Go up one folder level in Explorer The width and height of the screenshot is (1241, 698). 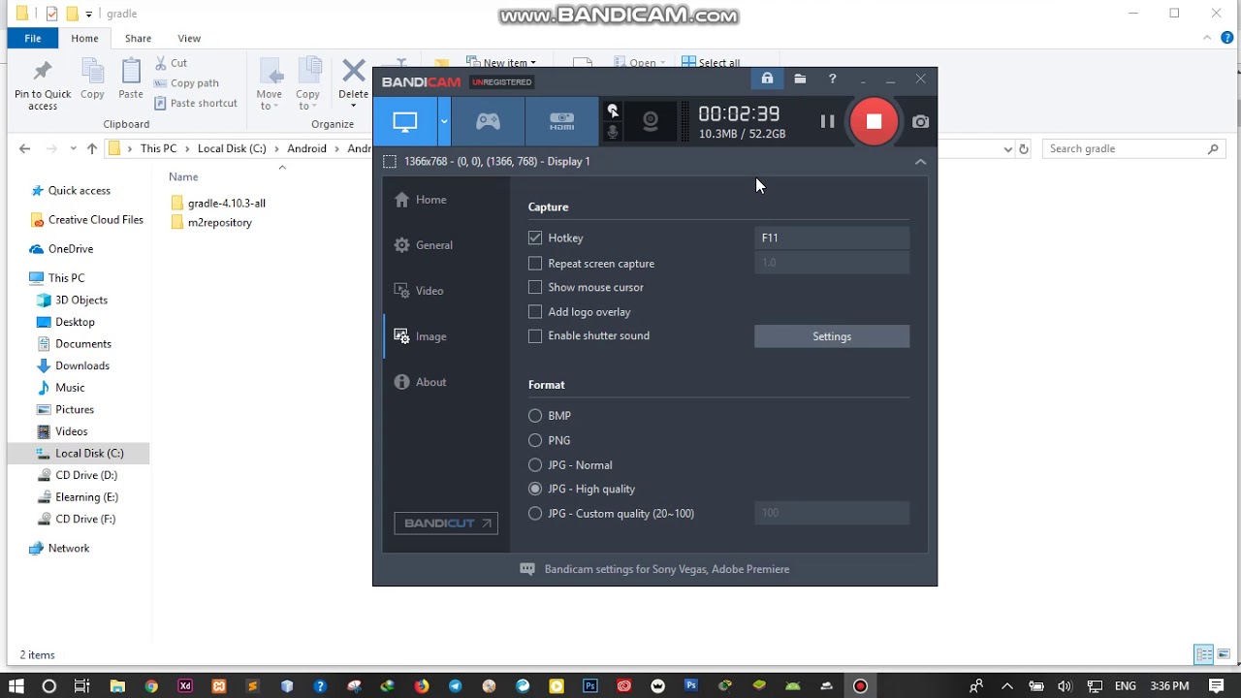coord(92,149)
